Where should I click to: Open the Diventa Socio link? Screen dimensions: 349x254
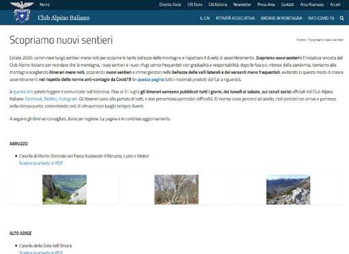(170, 5)
